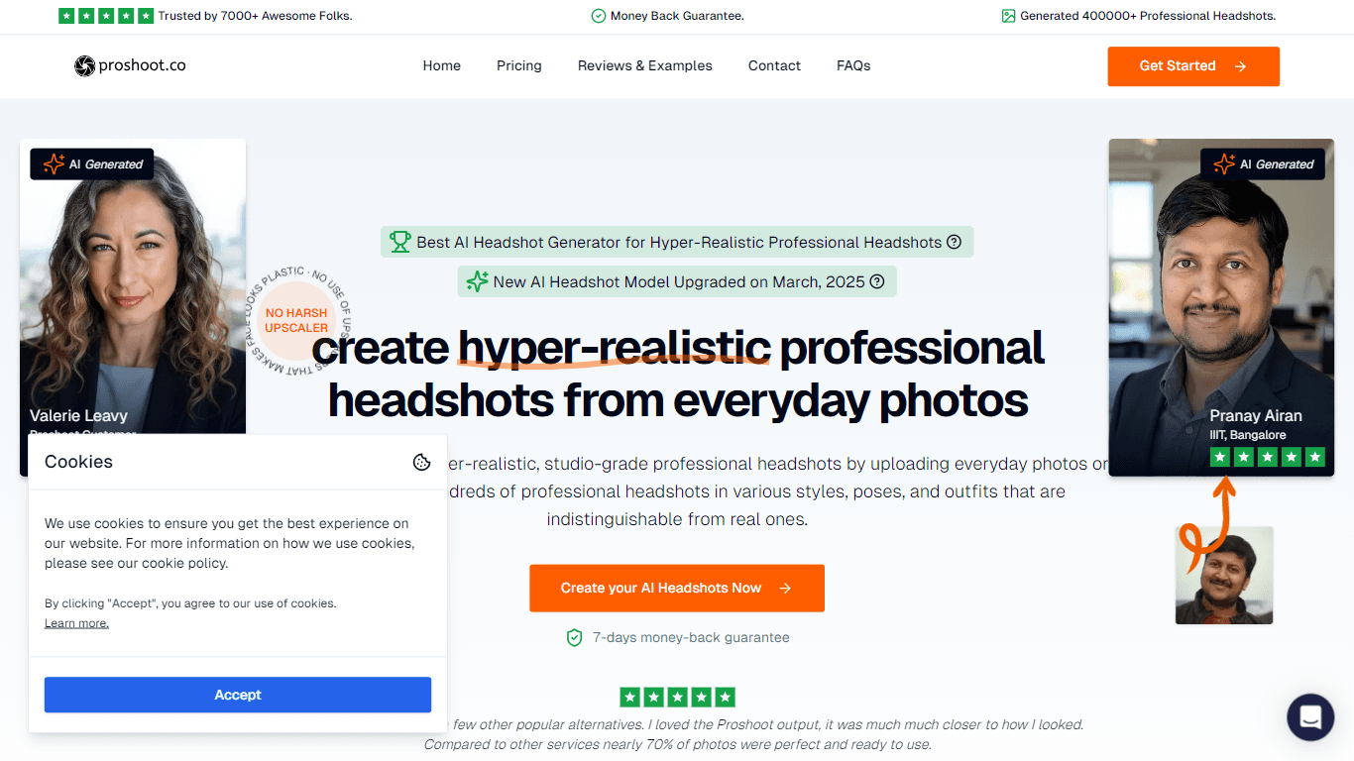This screenshot has width=1354, height=761.
Task: Click AI Generated badge on Pranay Airan photo
Action: [1263, 164]
